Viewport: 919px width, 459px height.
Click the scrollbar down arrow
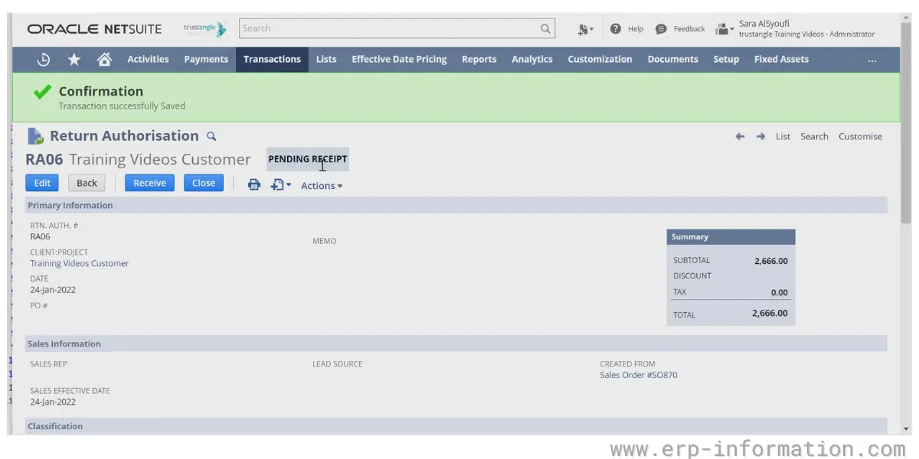[x=907, y=429]
